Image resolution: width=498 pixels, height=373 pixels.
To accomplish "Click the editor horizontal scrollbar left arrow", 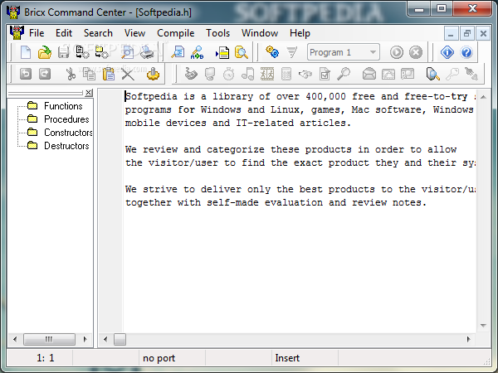I will tap(105, 339).
